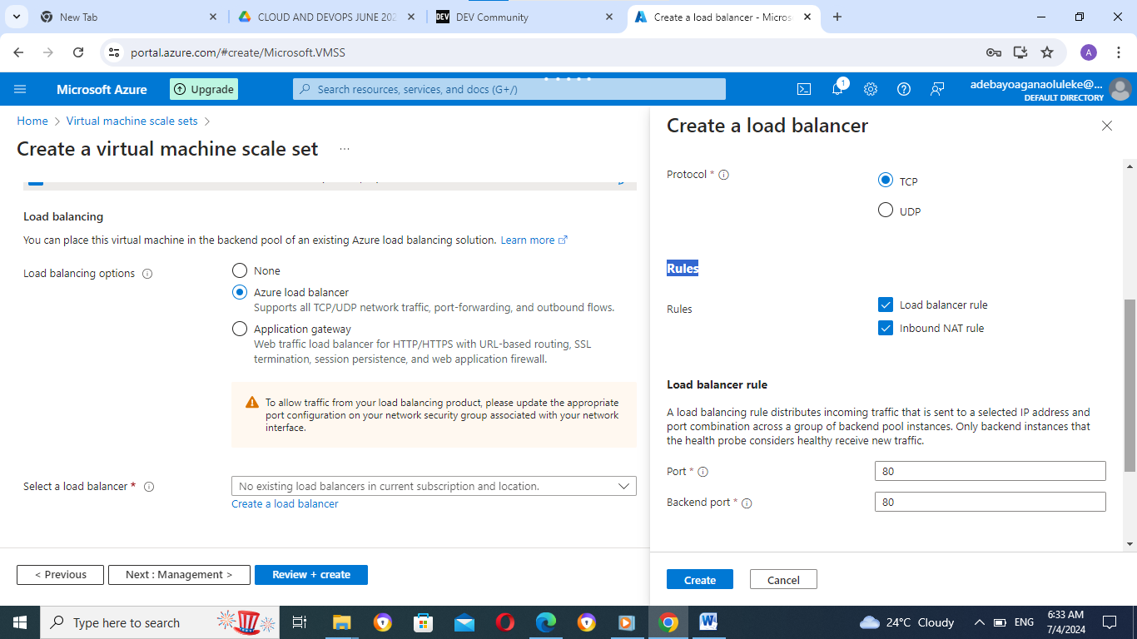Open Cloud Shell from the Azure header
The width and height of the screenshot is (1137, 639).
point(804,89)
